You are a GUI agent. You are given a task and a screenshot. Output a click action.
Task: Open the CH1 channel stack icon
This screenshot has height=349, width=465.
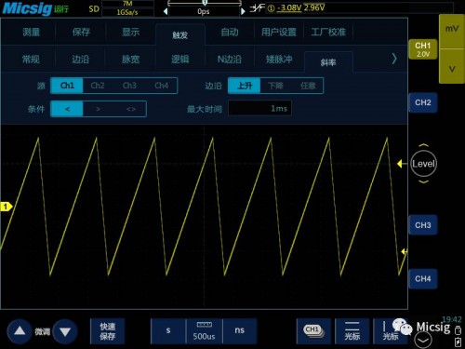(313, 330)
